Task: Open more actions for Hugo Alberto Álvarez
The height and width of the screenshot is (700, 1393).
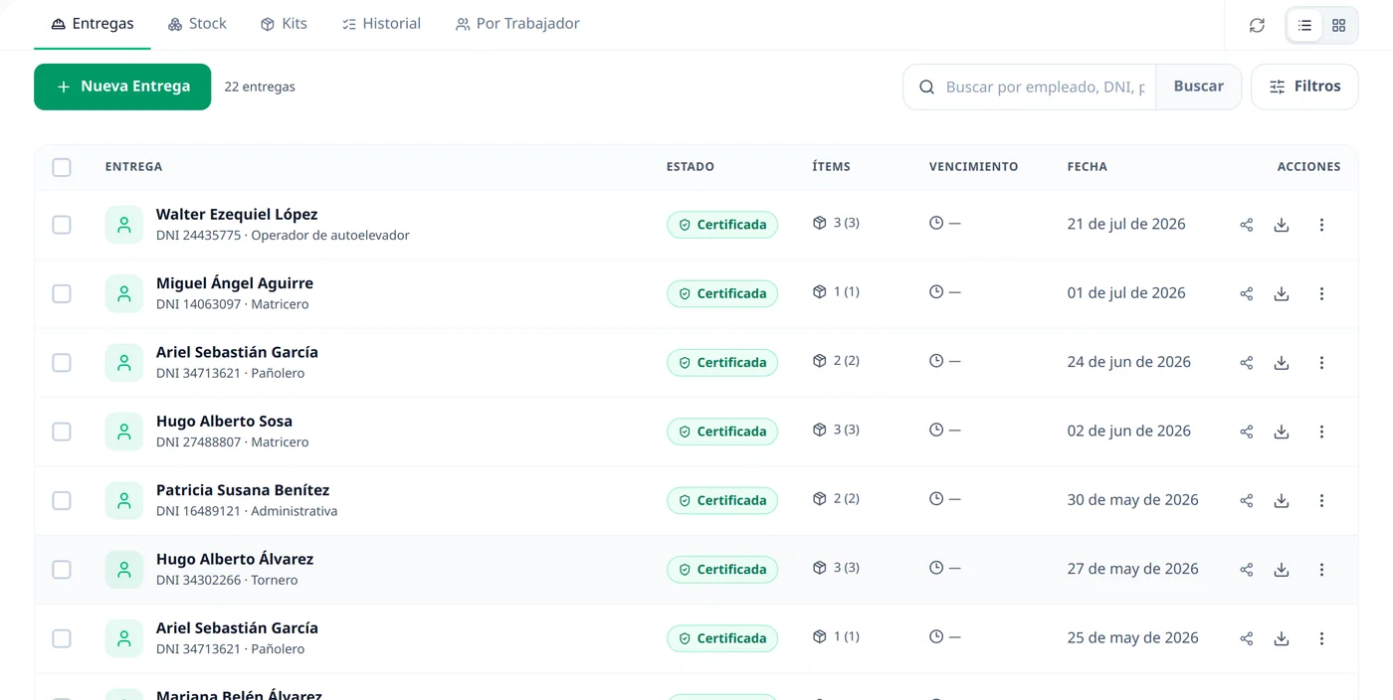Action: [x=1321, y=570]
